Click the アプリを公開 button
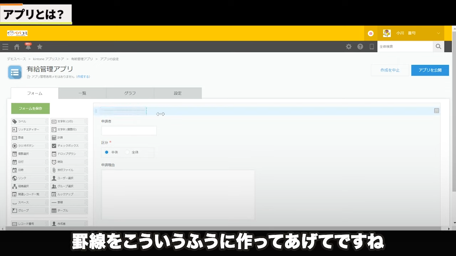Viewport: 456px width, 256px height. pos(430,70)
